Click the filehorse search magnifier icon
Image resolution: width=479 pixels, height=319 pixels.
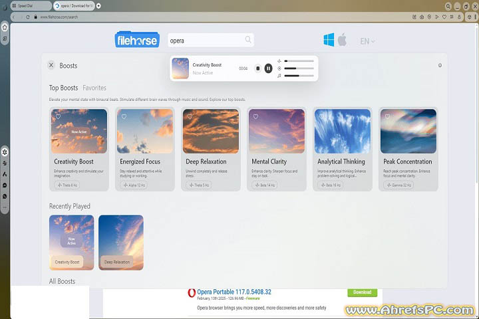tap(248, 40)
